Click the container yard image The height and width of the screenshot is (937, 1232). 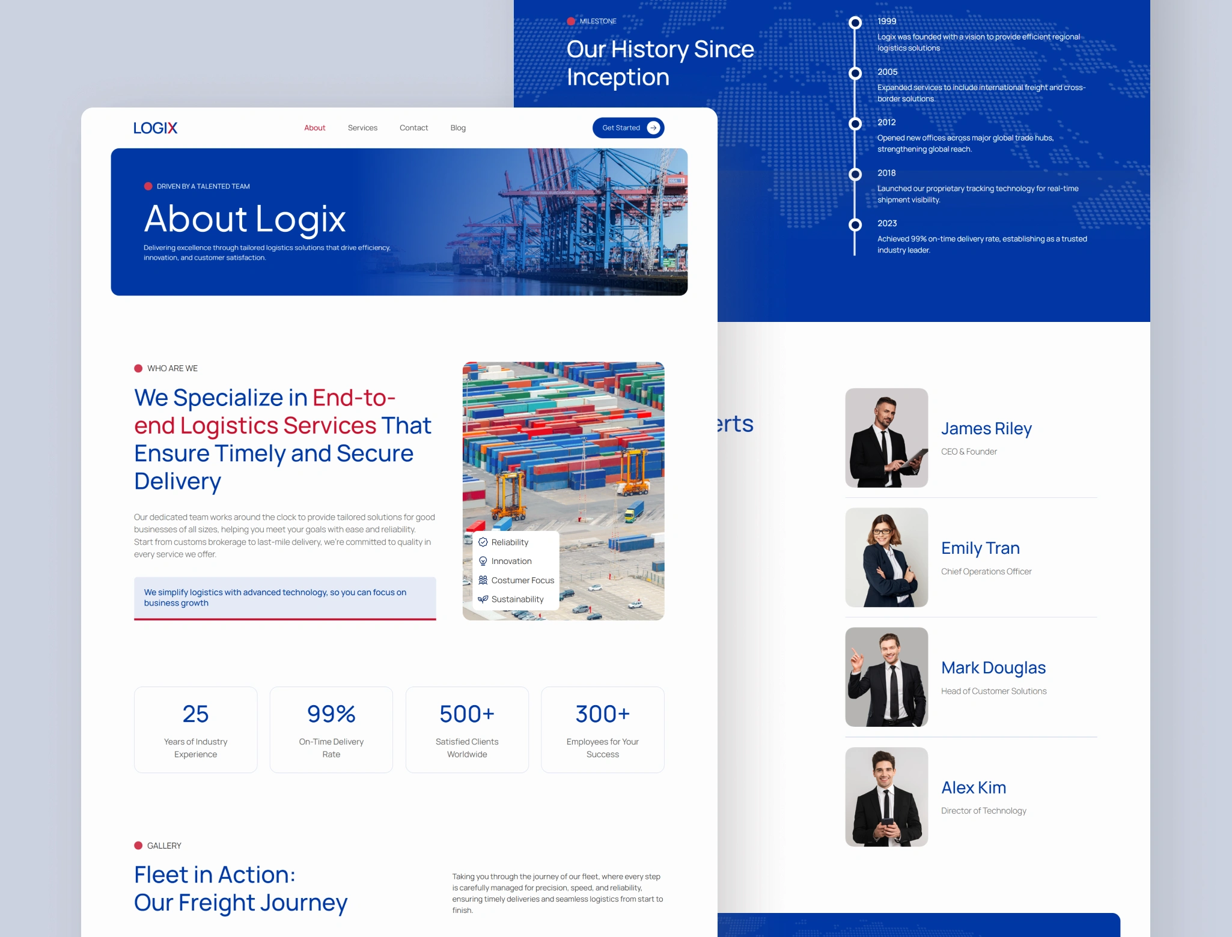point(563,456)
